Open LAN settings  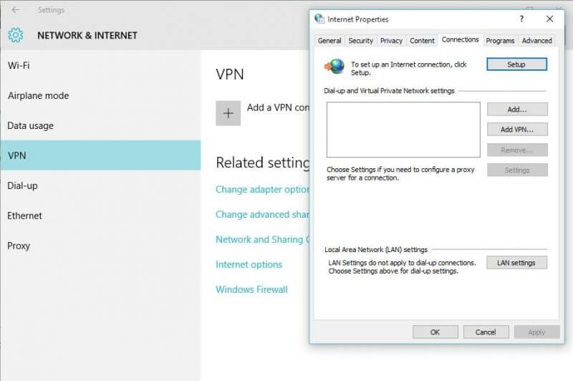516,263
